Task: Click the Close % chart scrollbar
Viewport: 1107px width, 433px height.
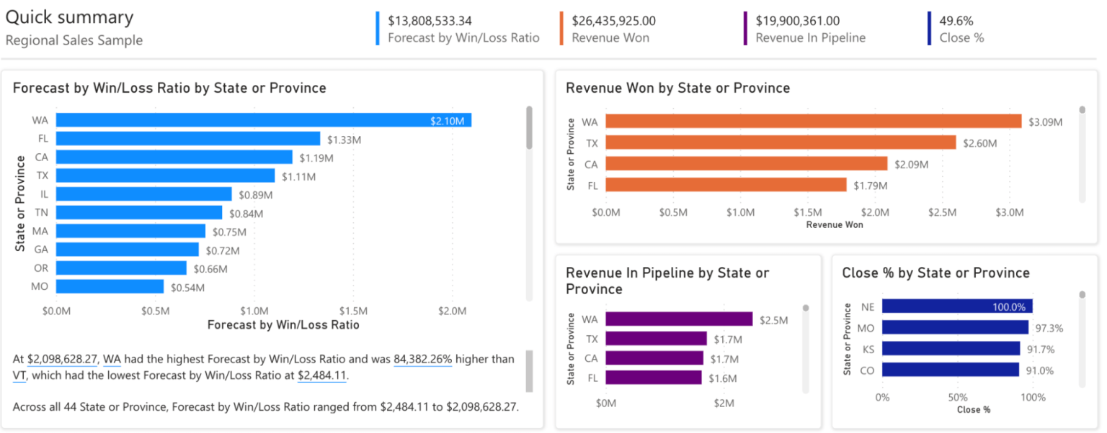Action: [1082, 338]
